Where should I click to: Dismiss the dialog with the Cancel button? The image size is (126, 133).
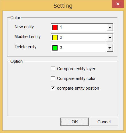pyautogui.click(x=104, y=122)
